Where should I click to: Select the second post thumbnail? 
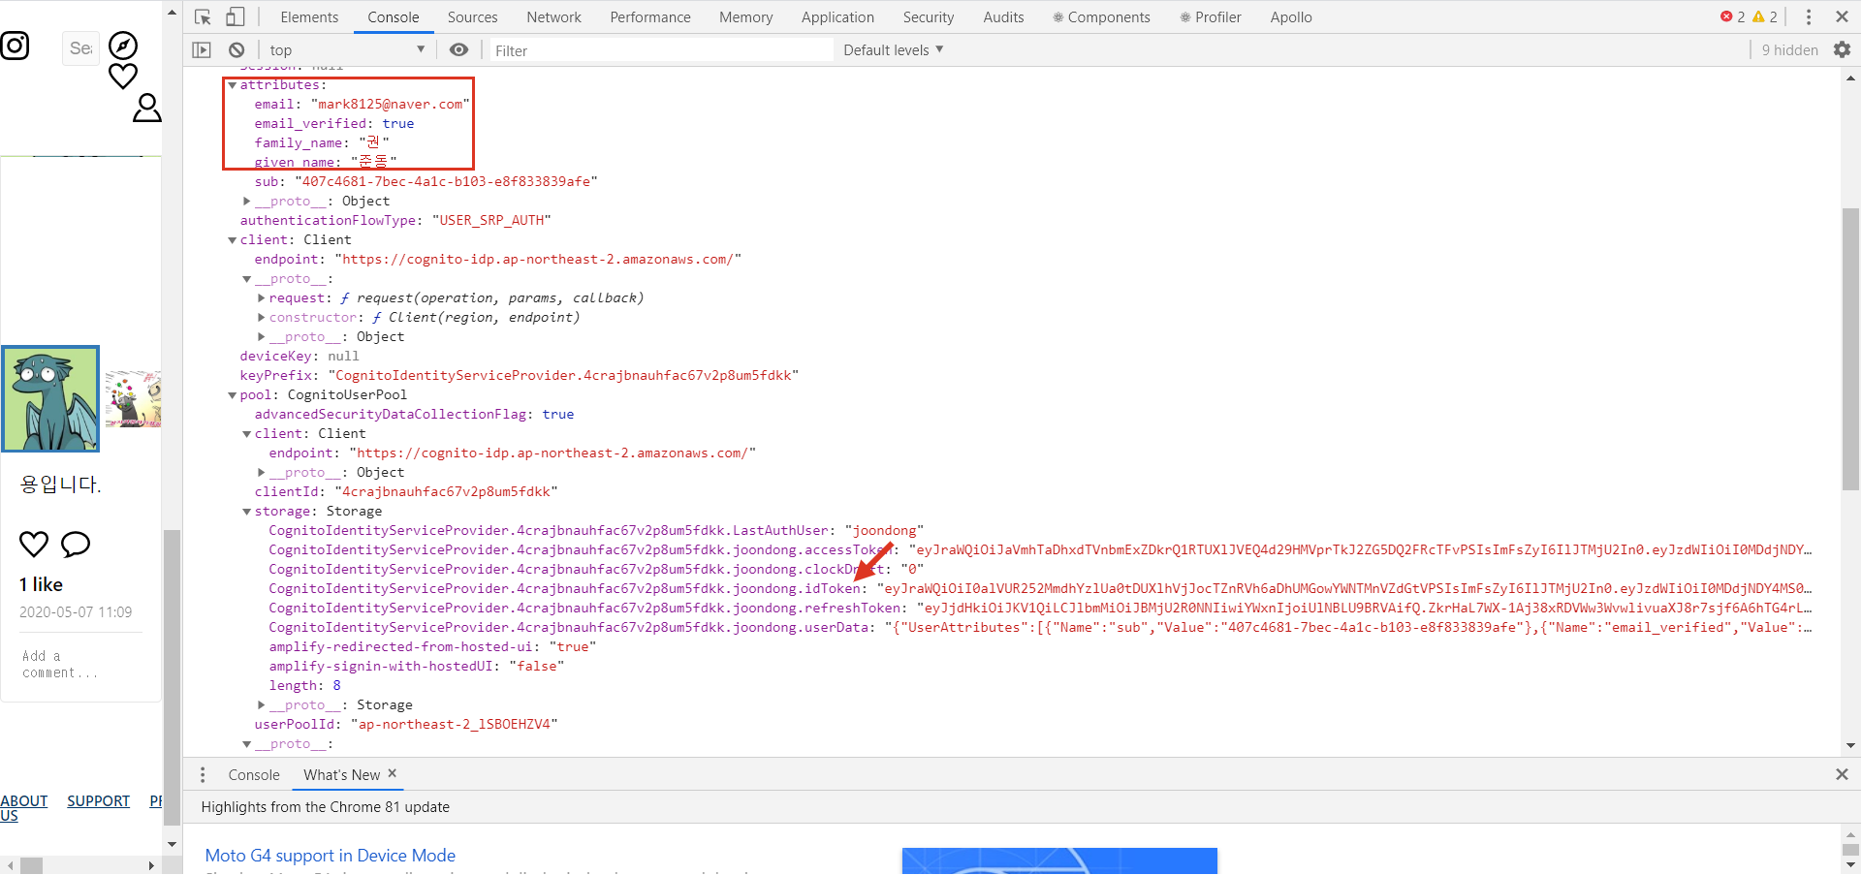(x=133, y=399)
